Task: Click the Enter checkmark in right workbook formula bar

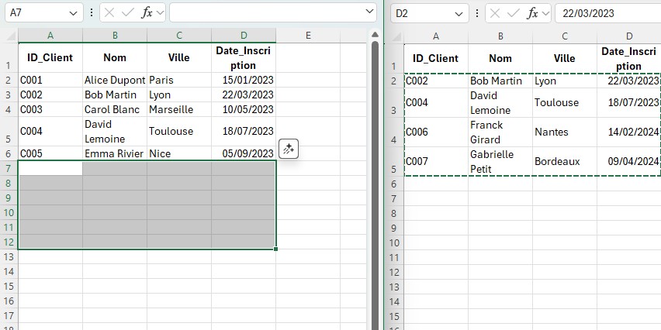Action: pyautogui.click(x=514, y=13)
